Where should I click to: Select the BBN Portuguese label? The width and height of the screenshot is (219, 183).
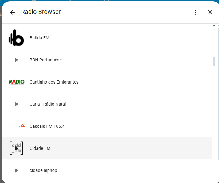click(45, 60)
